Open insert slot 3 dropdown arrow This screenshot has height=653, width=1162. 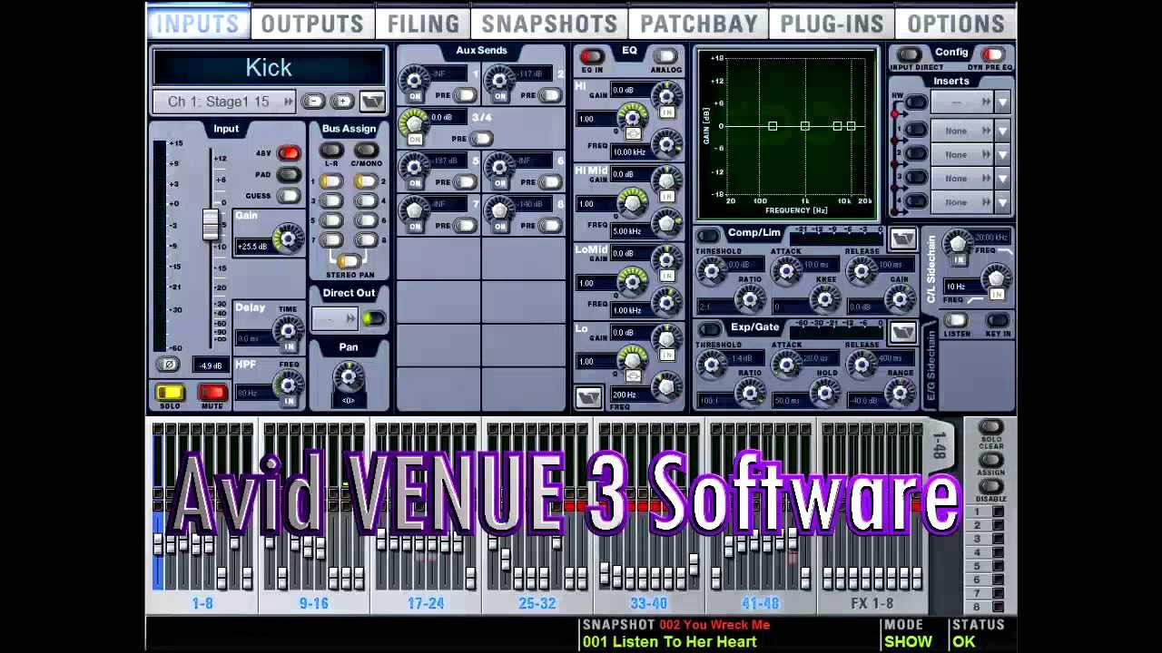(1002, 178)
